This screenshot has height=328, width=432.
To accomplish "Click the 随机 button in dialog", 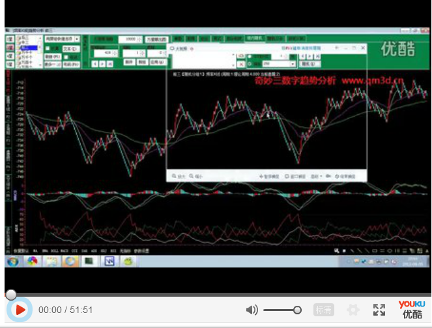I will (x=310, y=64).
